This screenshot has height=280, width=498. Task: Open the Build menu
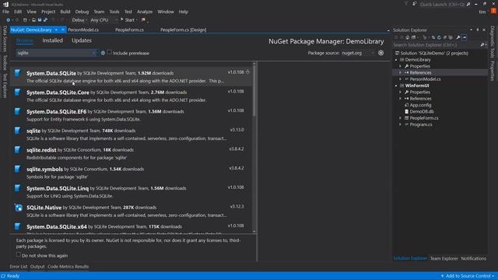(x=65, y=12)
